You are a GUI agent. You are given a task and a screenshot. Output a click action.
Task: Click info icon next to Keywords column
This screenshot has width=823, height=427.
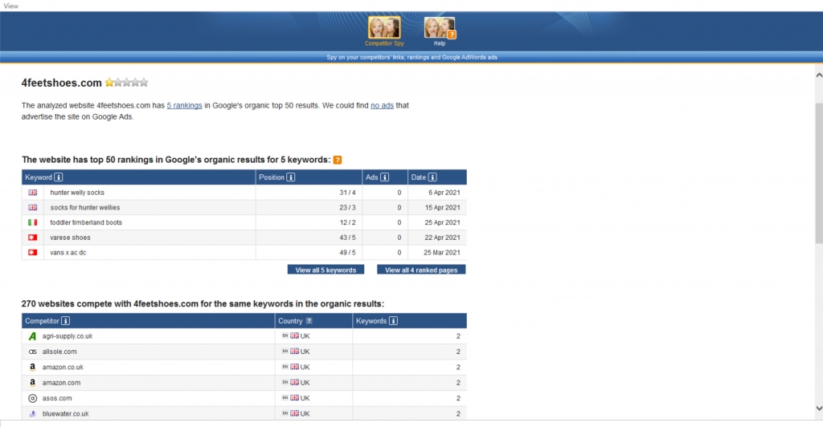(x=393, y=320)
